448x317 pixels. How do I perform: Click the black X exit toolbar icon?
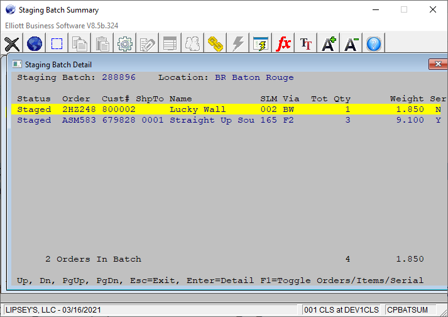[12, 44]
